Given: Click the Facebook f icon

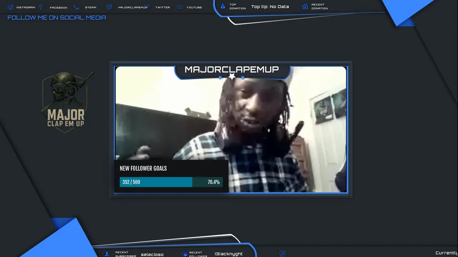Looking at the screenshot, I should pos(41,7).
